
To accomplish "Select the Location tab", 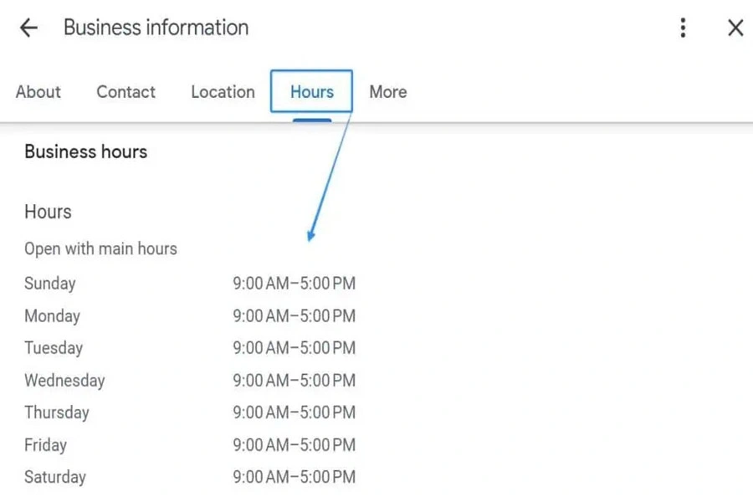I will [223, 92].
